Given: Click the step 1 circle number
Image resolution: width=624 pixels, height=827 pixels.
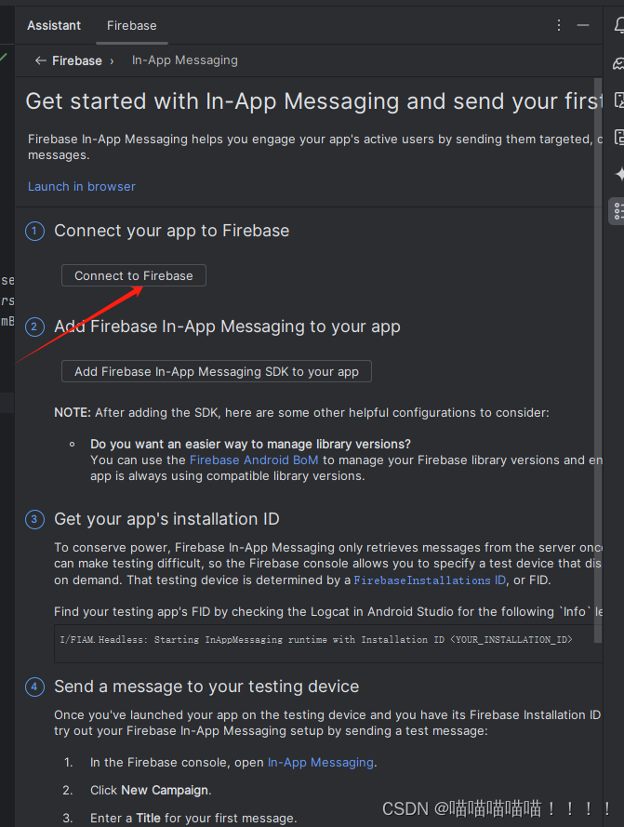Looking at the screenshot, I should (x=34, y=231).
